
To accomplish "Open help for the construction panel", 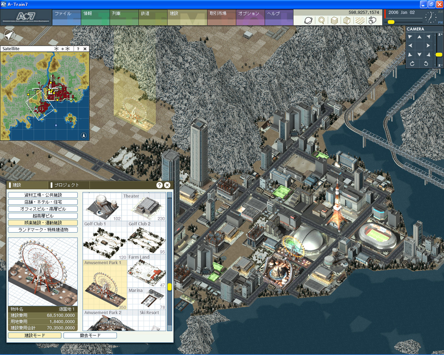I will [x=160, y=185].
